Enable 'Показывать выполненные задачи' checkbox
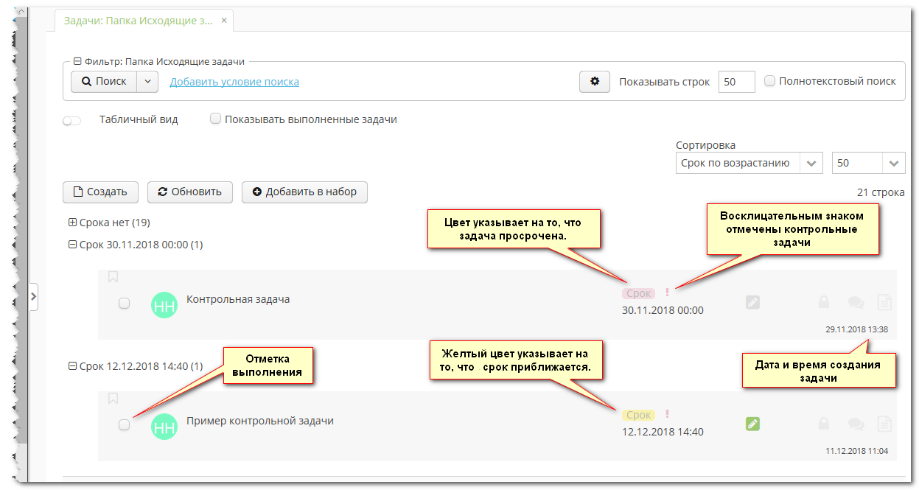The height and width of the screenshot is (490, 919). pyautogui.click(x=216, y=119)
